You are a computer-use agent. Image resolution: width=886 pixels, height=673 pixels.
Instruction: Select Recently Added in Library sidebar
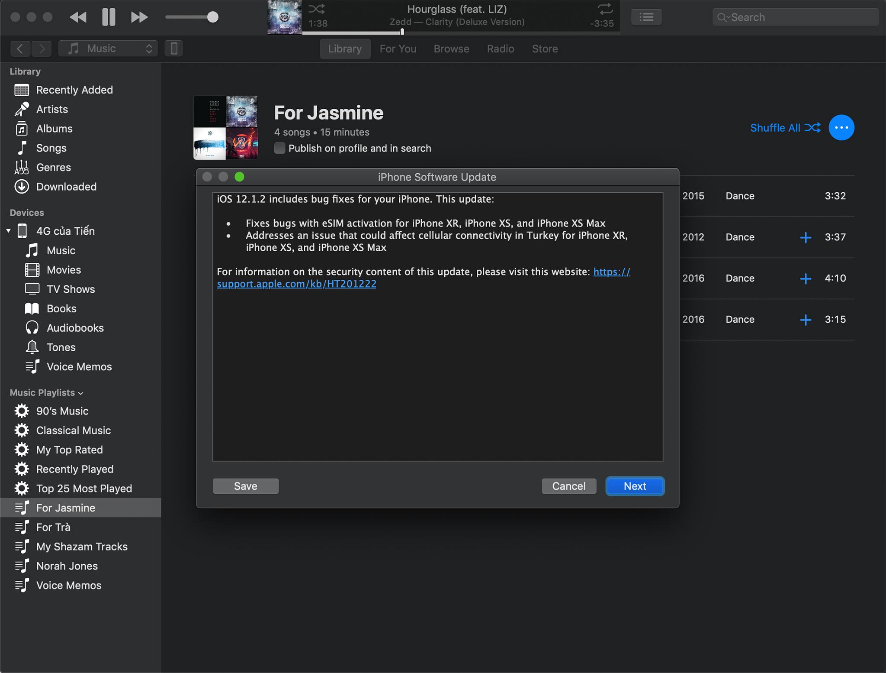[80, 90]
